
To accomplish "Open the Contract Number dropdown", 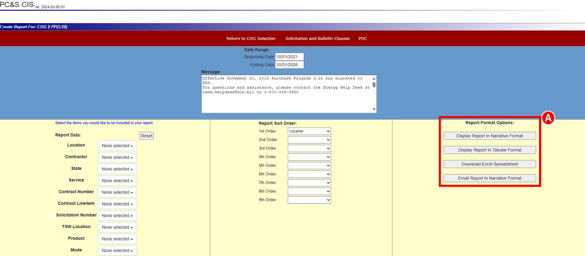I will click(x=117, y=192).
